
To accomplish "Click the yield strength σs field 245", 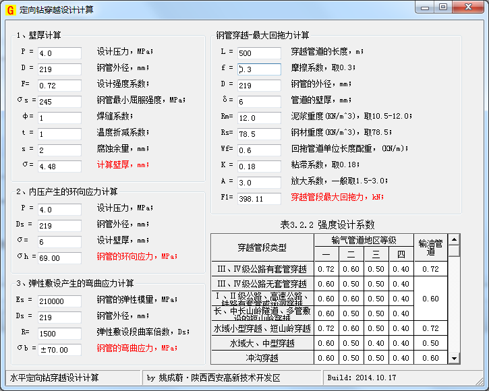I will [x=59, y=102].
